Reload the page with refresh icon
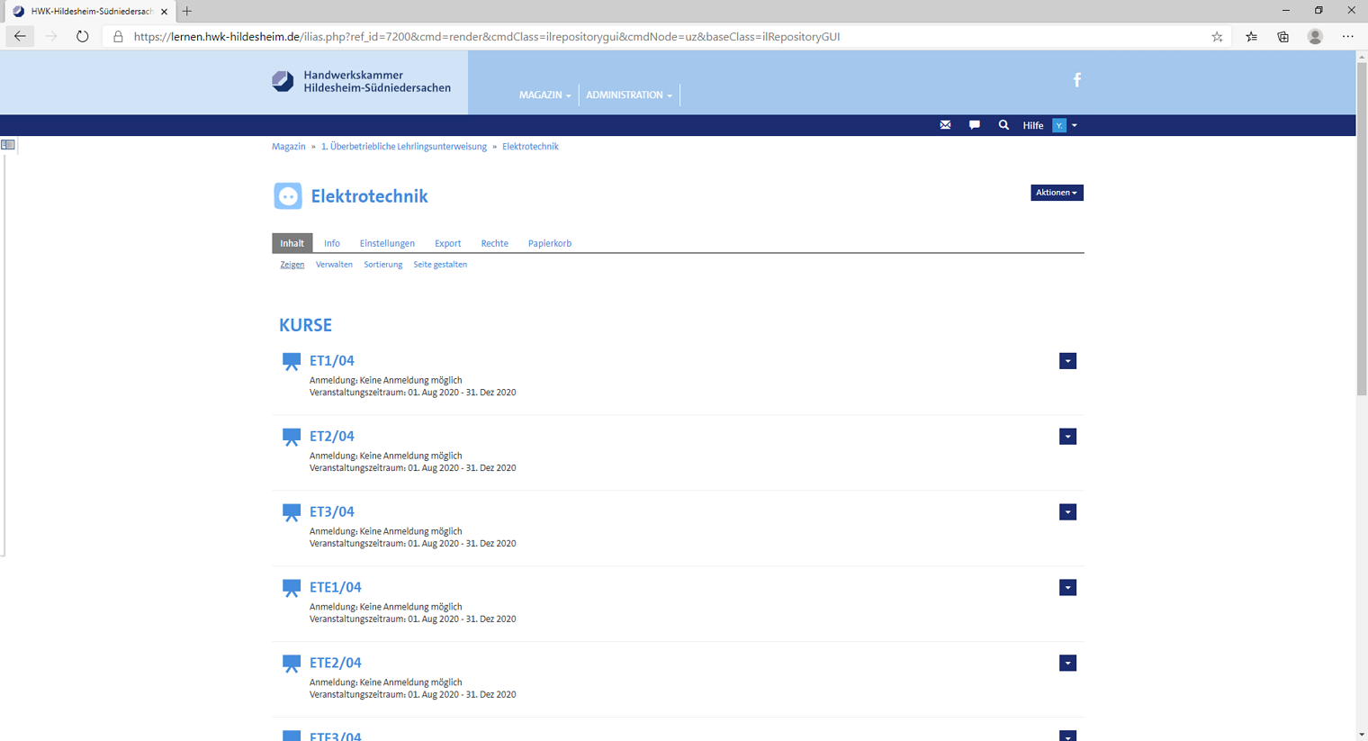 click(82, 37)
